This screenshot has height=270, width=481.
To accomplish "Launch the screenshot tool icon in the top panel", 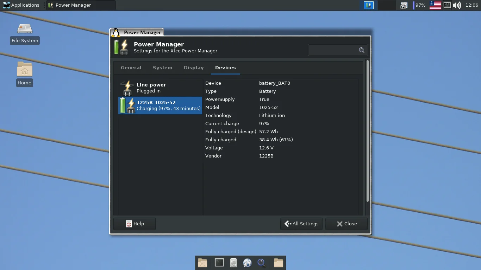I will click(x=404, y=5).
